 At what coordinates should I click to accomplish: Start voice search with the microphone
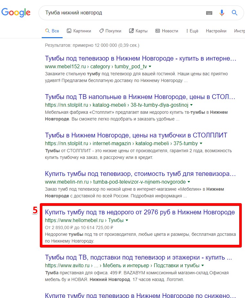tap(222, 13)
